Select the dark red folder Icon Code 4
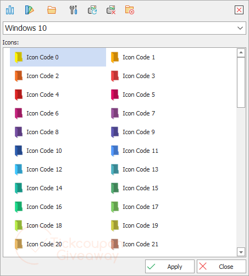The height and width of the screenshot is (276, 249). click(x=58, y=95)
